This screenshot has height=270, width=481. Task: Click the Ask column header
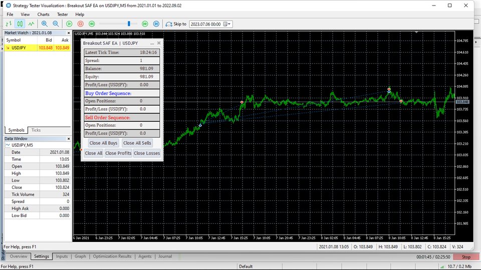tap(65, 40)
